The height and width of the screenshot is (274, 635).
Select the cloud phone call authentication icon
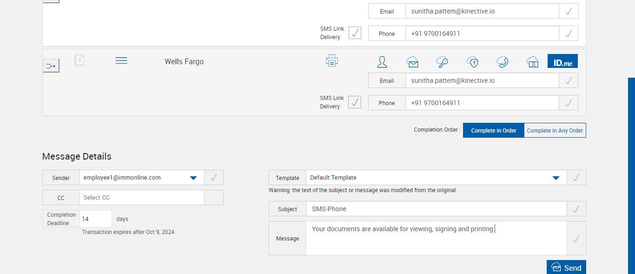(x=503, y=61)
